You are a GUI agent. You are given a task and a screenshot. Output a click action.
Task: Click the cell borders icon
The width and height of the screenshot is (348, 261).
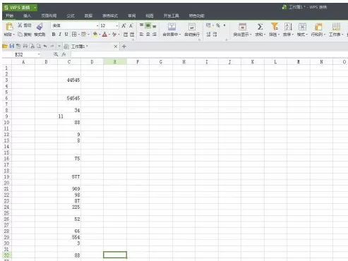(74, 35)
